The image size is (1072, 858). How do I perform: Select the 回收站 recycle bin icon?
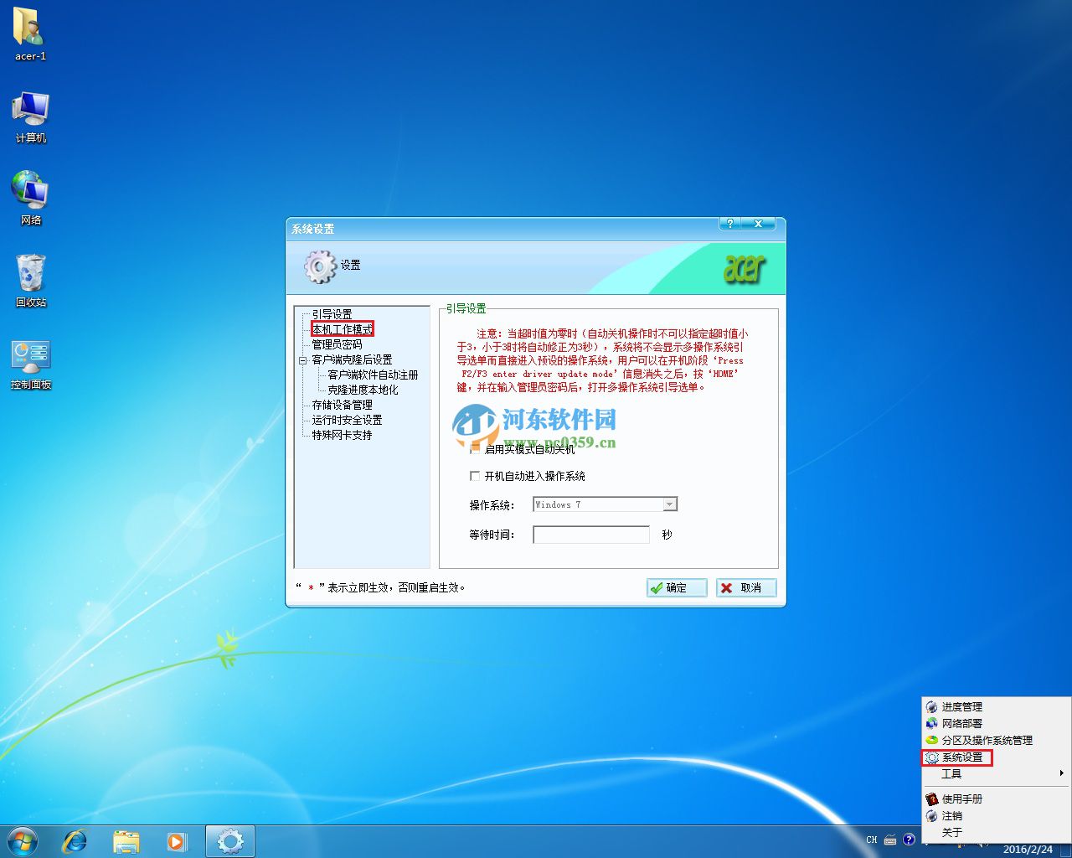[31, 280]
